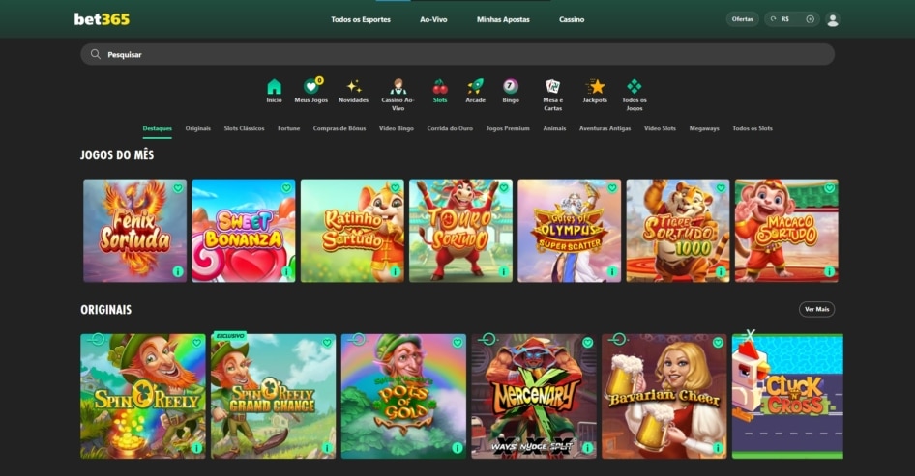Click Ver Mais for Originais
915x476 pixels.
point(816,309)
